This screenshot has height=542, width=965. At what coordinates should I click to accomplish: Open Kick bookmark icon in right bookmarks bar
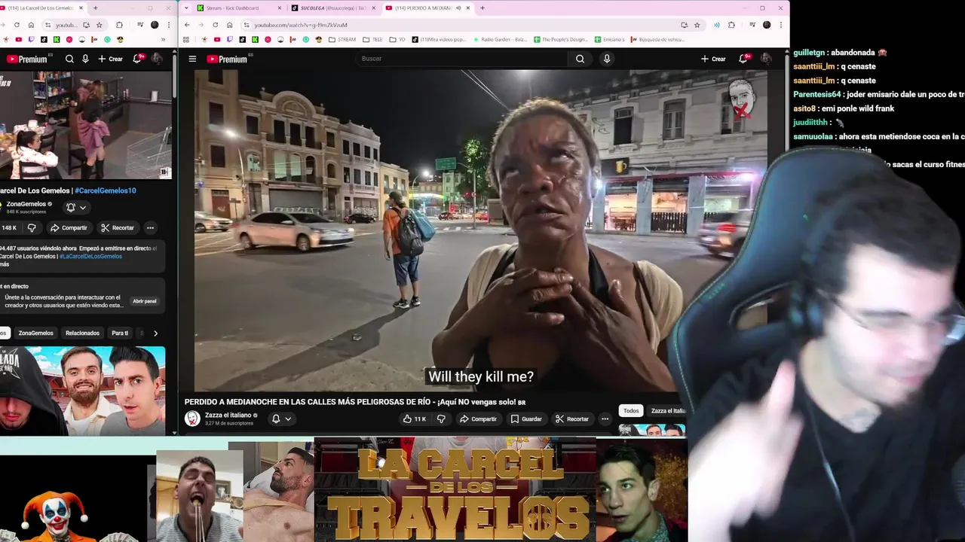(x=256, y=39)
